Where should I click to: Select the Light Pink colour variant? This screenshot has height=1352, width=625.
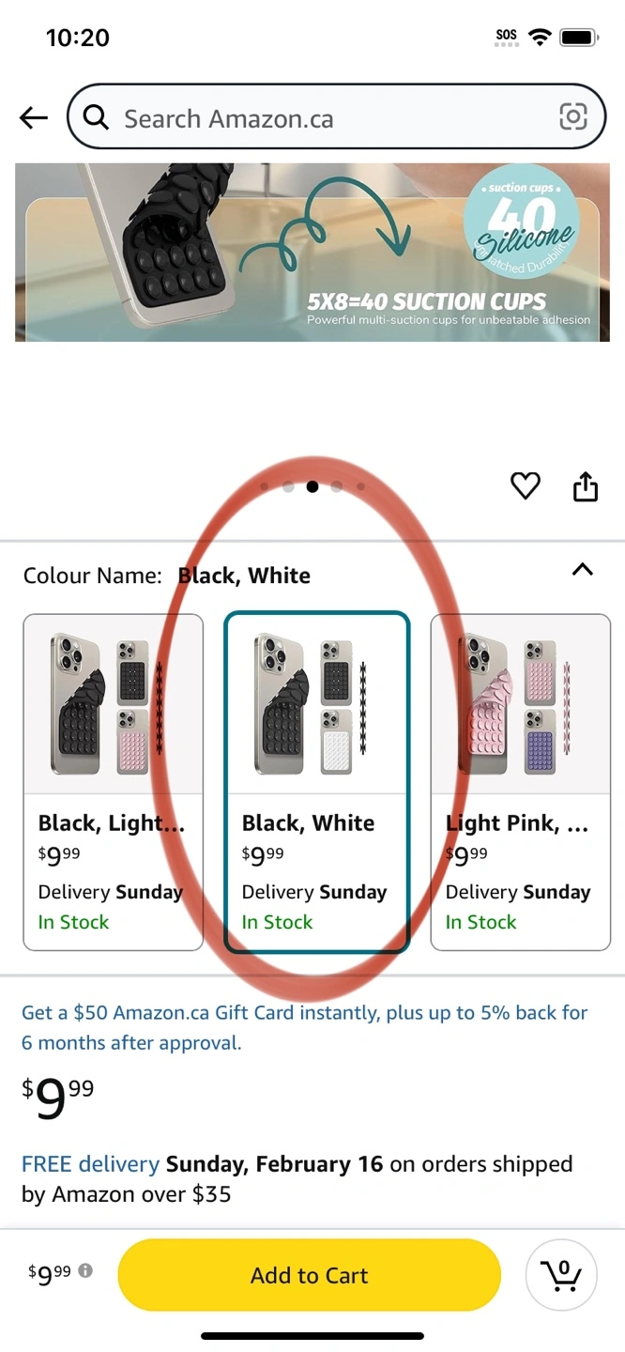click(520, 781)
